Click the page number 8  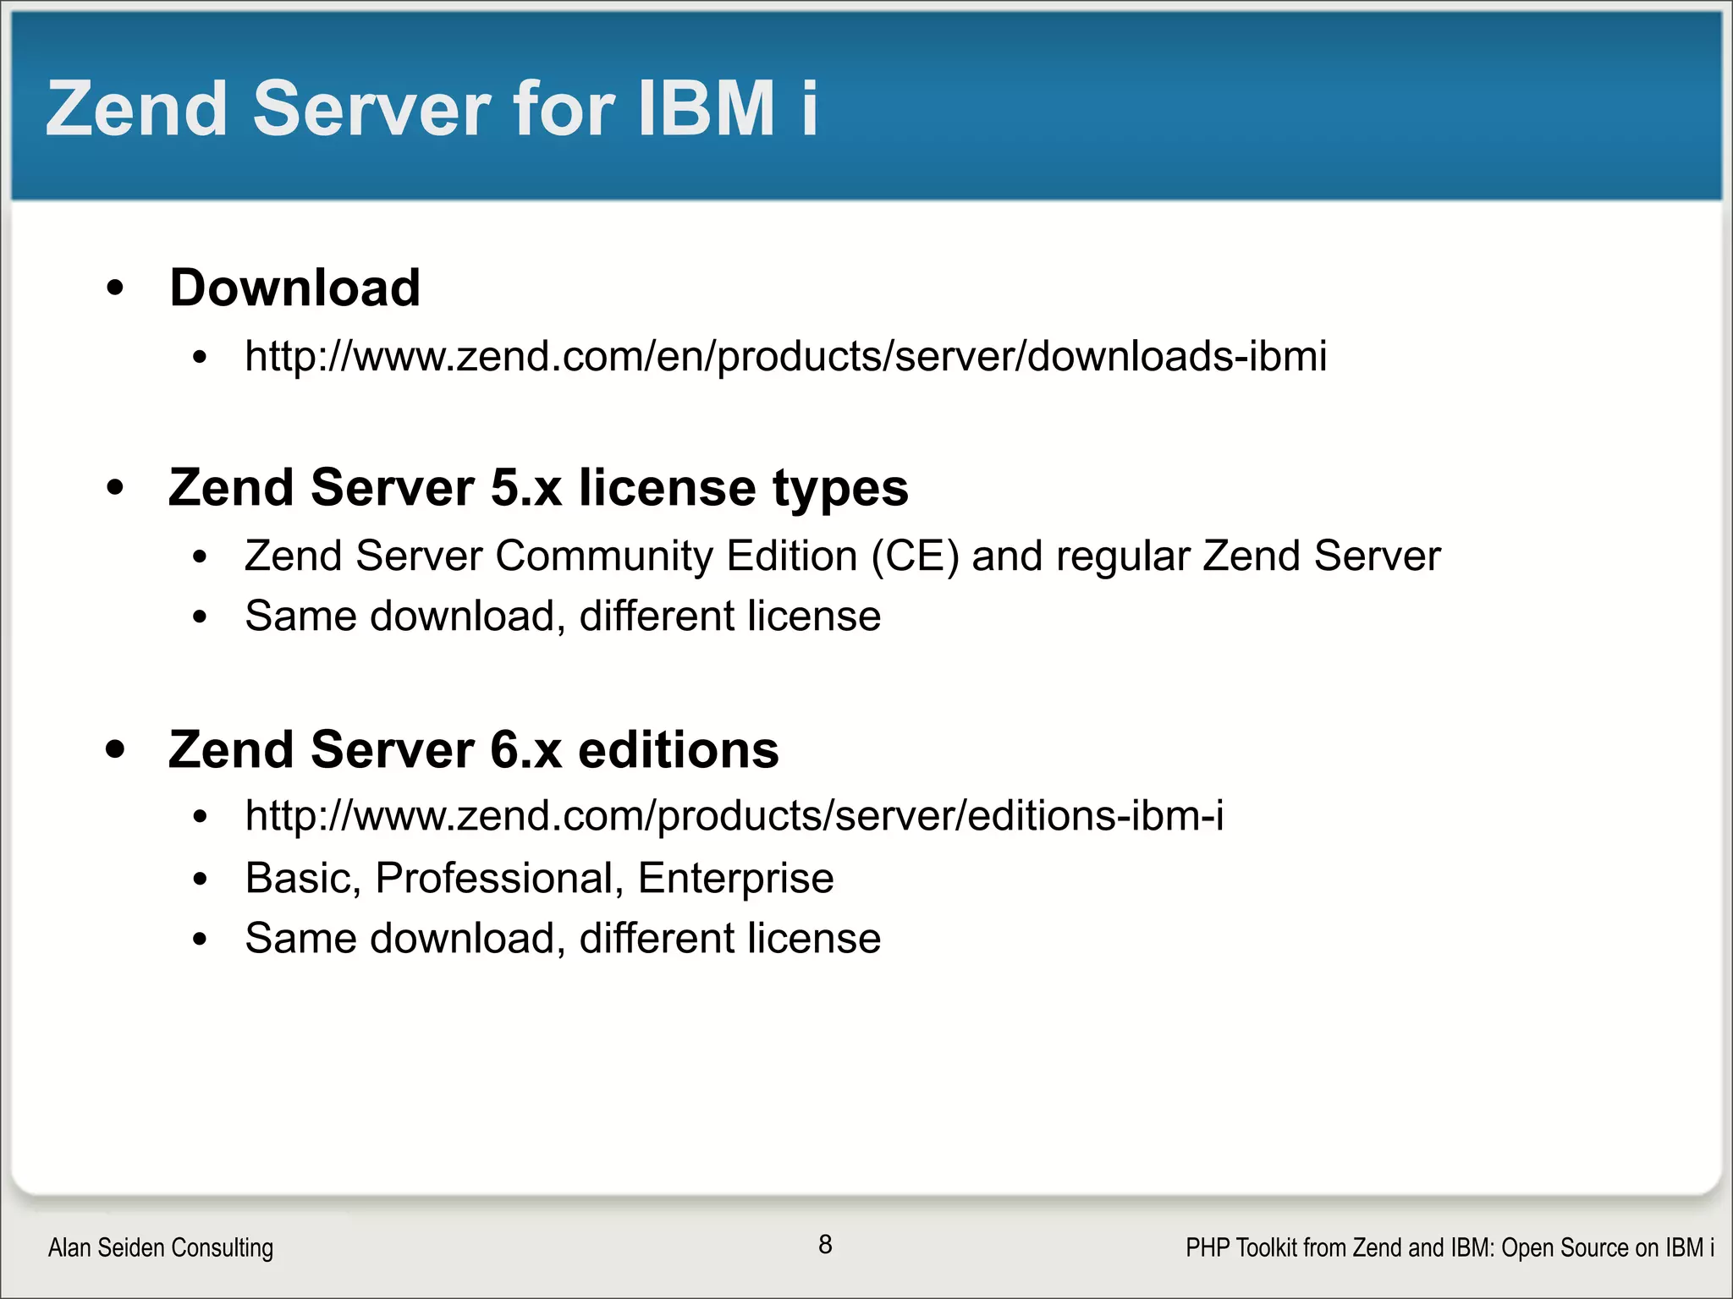(825, 1245)
